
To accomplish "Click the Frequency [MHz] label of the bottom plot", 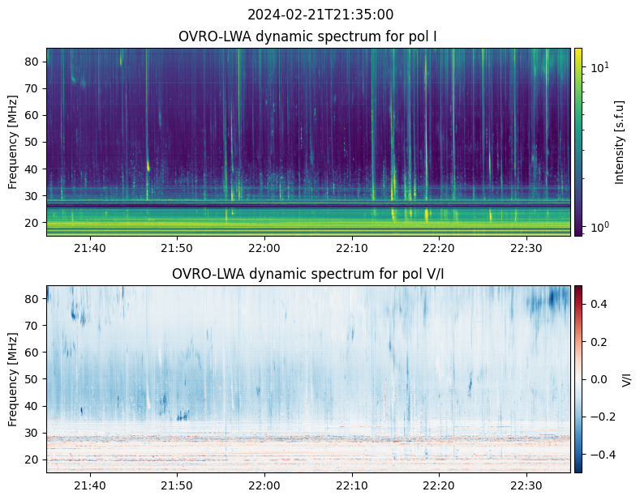I will (x=13, y=378).
